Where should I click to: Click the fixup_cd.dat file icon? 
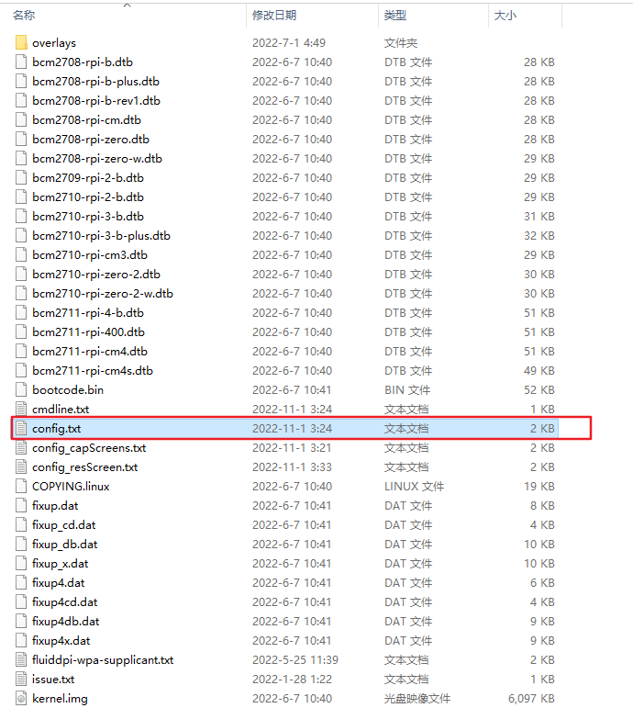tap(21, 524)
